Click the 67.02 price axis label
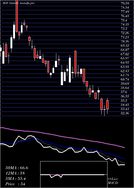This screenshot has width=134, height=188. (125, 54)
